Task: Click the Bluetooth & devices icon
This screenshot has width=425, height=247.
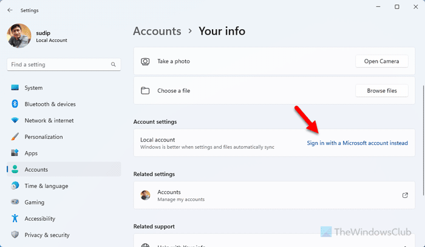Action: (x=15, y=104)
